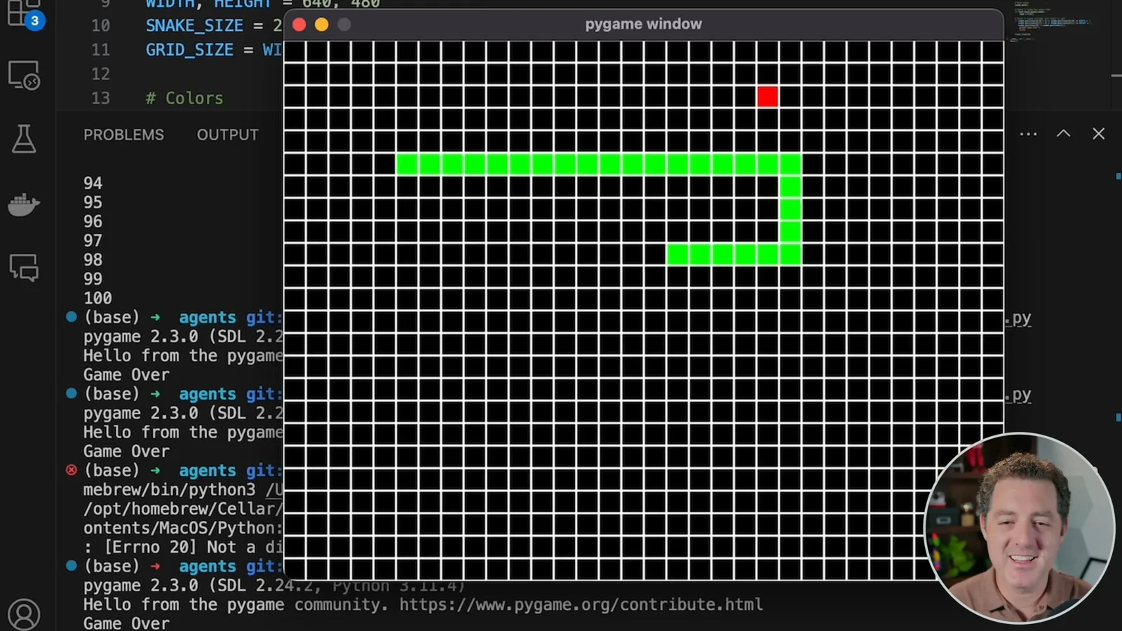Close the pygame window red button

(299, 25)
